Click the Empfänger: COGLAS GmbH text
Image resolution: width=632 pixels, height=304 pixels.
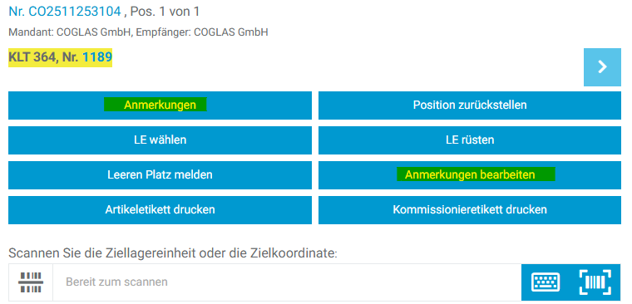click(x=202, y=32)
